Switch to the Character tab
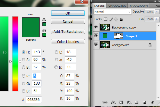This screenshot has width=160, height=107. pyautogui.click(x=117, y=6)
